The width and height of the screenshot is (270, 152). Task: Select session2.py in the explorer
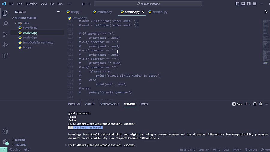(x=37, y=32)
